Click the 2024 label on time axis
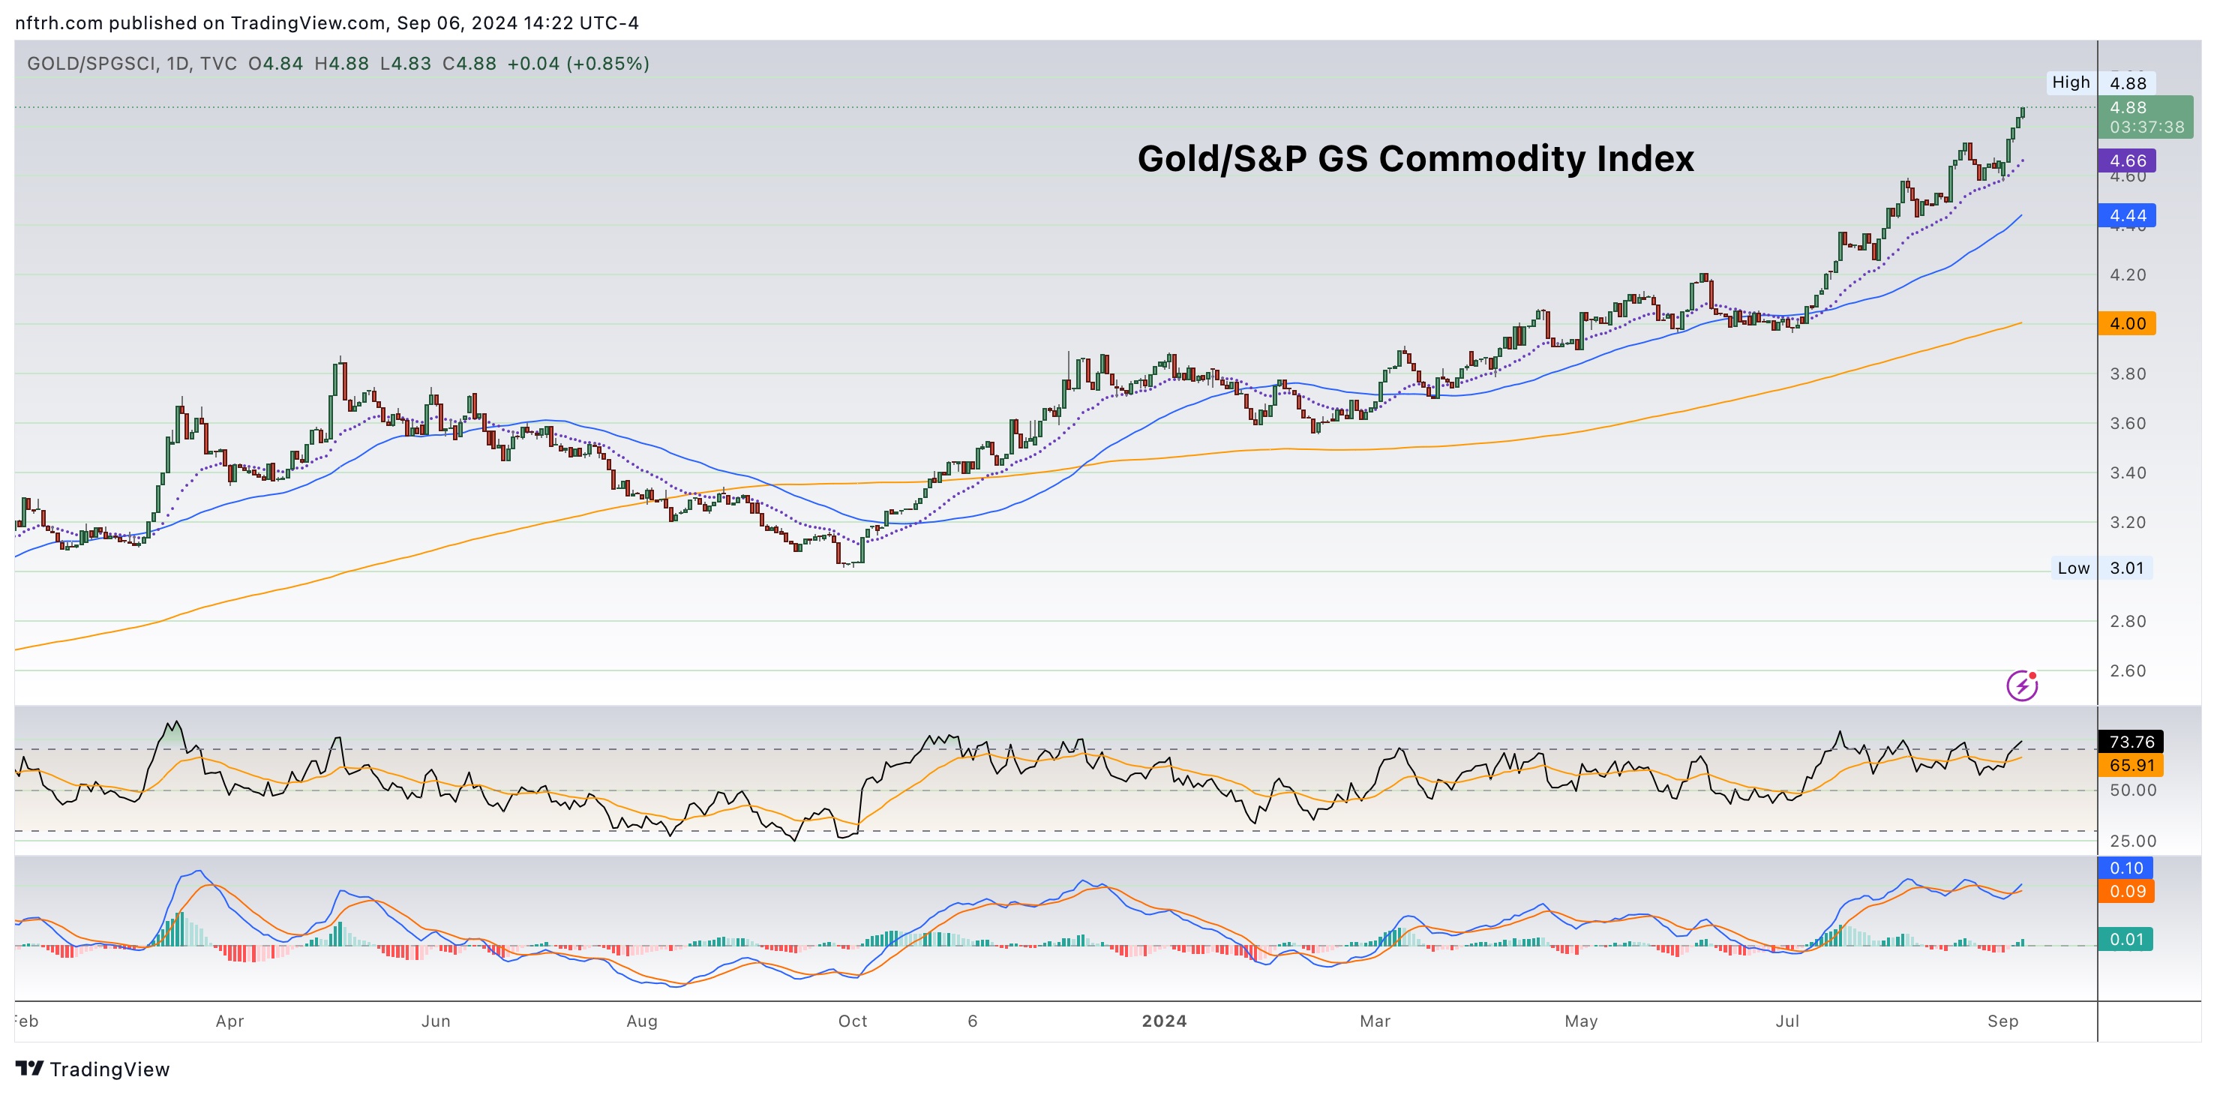2217x1095 pixels. [x=1163, y=1021]
